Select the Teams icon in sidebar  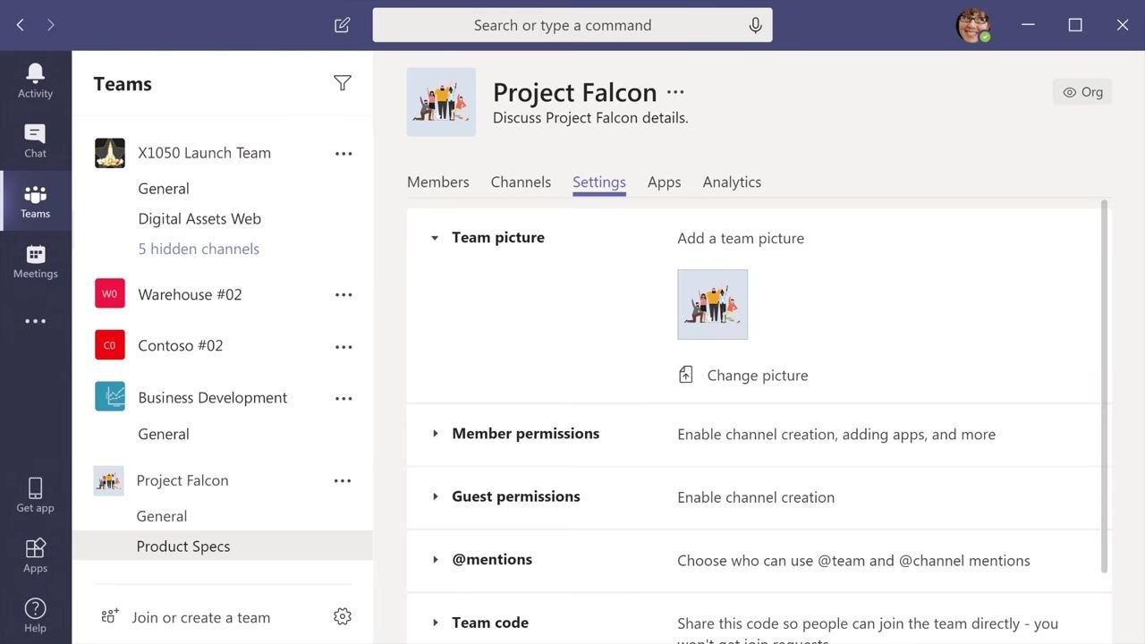coord(35,201)
